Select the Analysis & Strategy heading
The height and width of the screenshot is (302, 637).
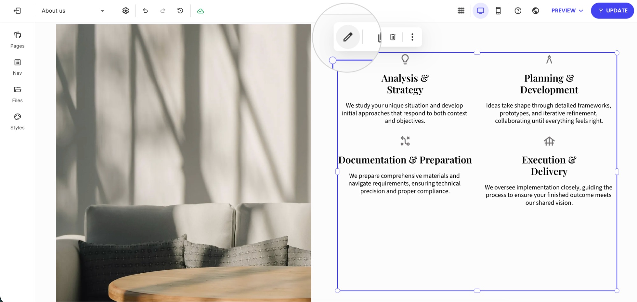405,84
